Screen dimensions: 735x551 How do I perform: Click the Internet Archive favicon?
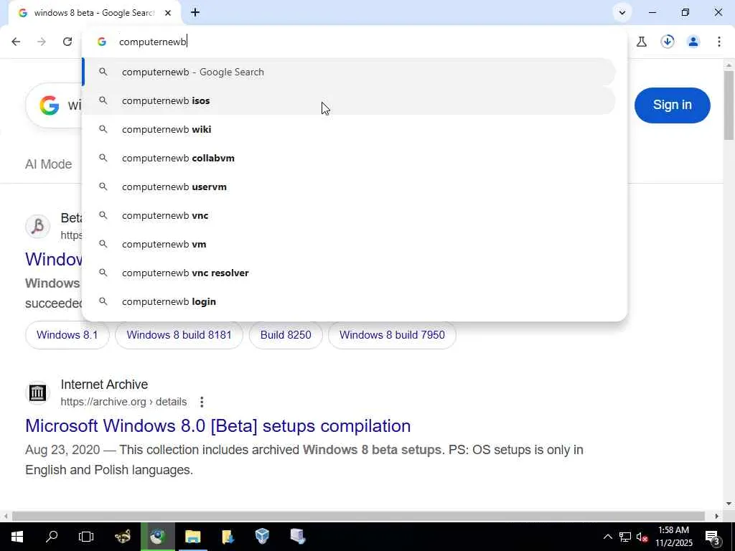pos(37,392)
